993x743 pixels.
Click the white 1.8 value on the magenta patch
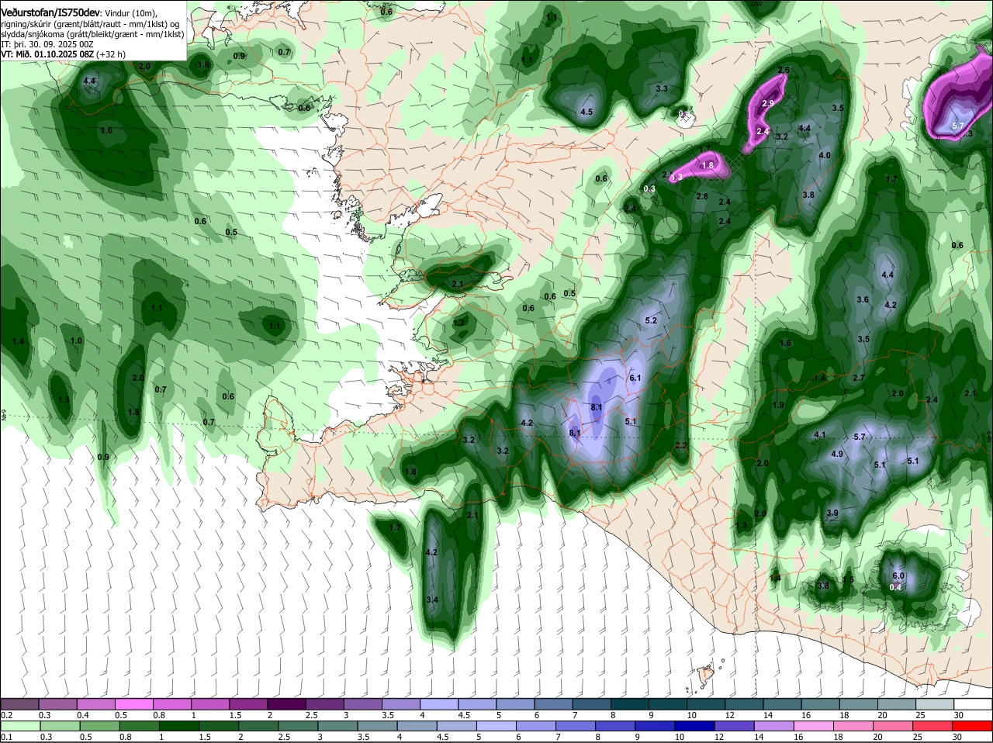(708, 165)
